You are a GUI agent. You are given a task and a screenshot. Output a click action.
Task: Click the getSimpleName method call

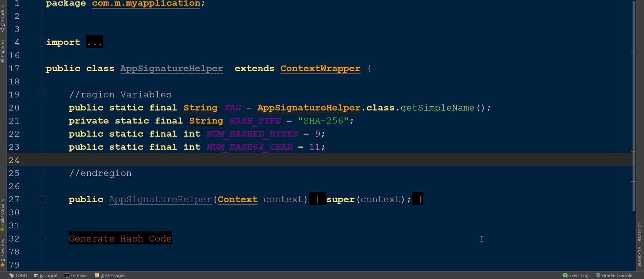(437, 108)
